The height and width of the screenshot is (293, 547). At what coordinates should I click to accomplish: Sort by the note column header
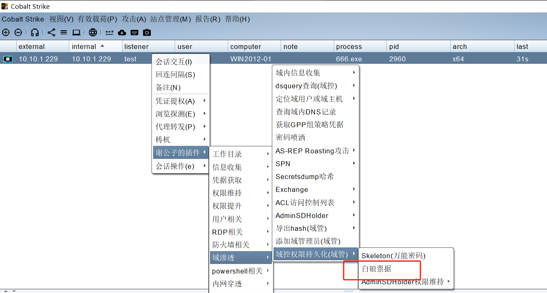click(308, 46)
